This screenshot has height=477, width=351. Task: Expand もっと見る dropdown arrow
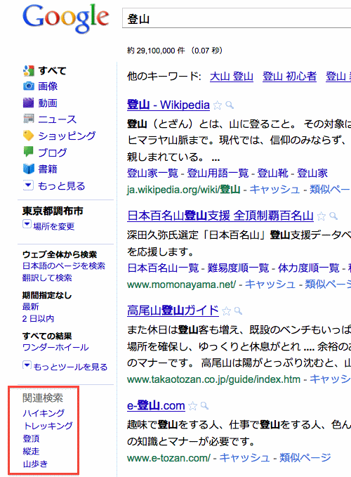coord(28,185)
